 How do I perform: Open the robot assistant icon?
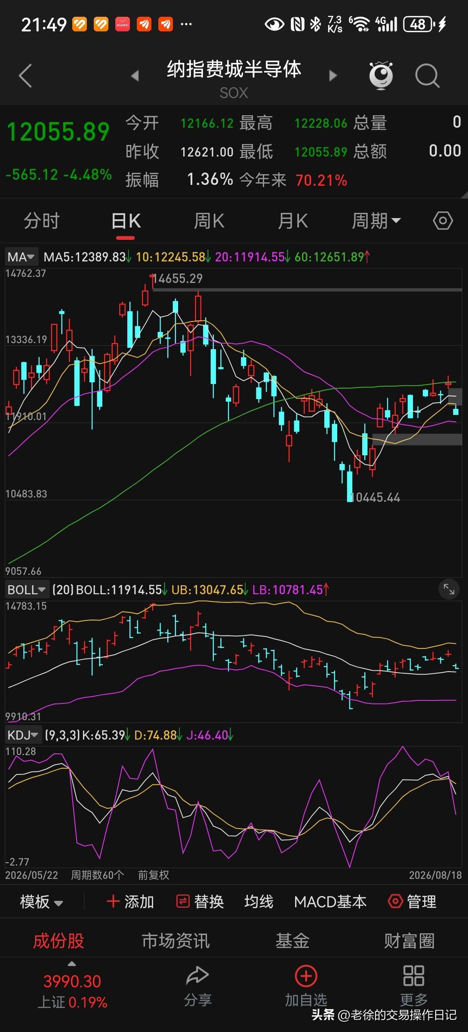[381, 76]
